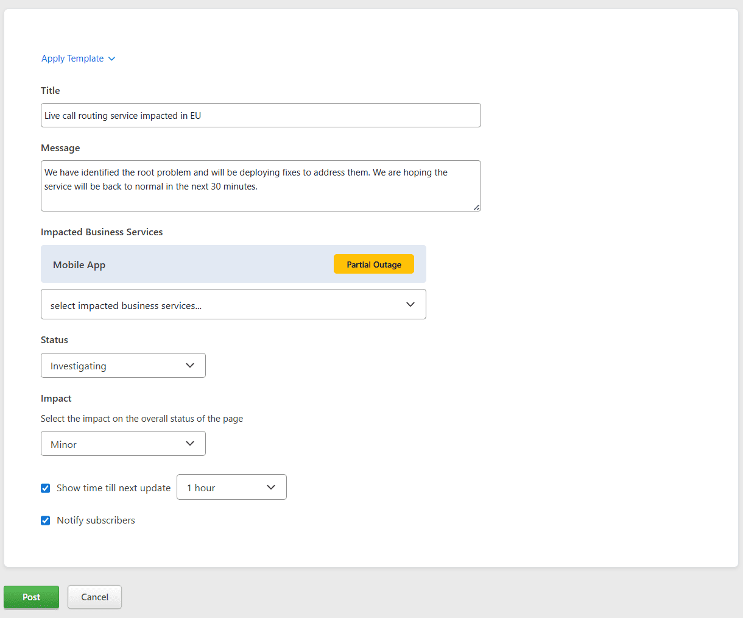Click the arrow icon in the business services selector
Image resolution: width=743 pixels, height=618 pixels.
tap(410, 305)
